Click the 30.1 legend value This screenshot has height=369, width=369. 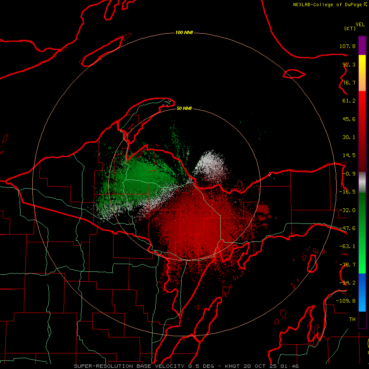pos(349,137)
